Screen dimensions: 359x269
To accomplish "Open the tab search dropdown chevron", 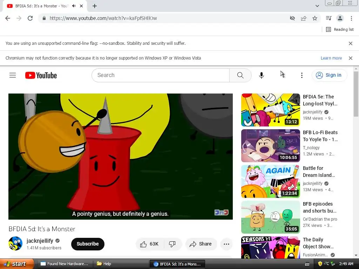I will tap(317, 6).
